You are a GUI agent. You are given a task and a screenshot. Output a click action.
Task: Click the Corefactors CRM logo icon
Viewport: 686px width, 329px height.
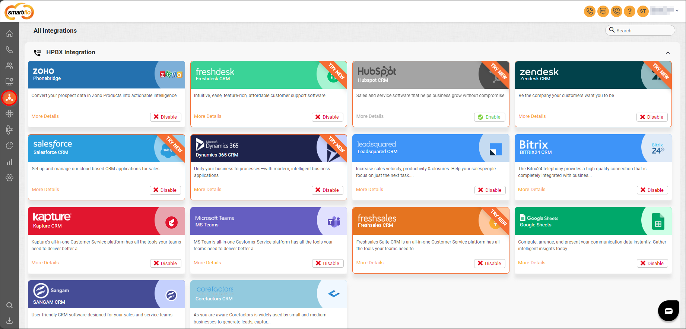point(334,294)
